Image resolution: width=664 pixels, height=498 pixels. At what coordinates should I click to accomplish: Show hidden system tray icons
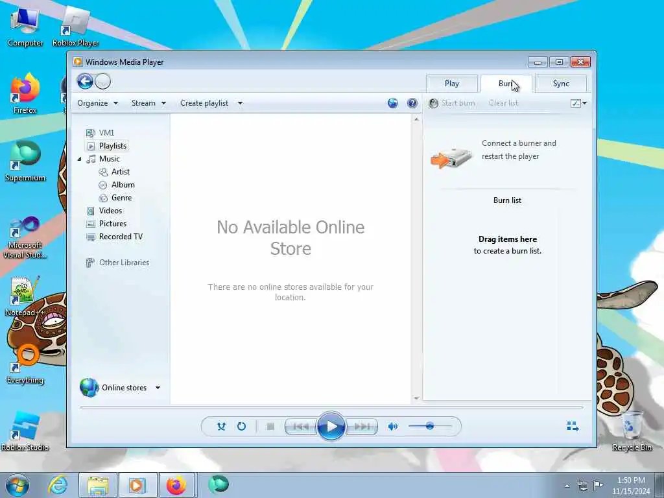[567, 486]
